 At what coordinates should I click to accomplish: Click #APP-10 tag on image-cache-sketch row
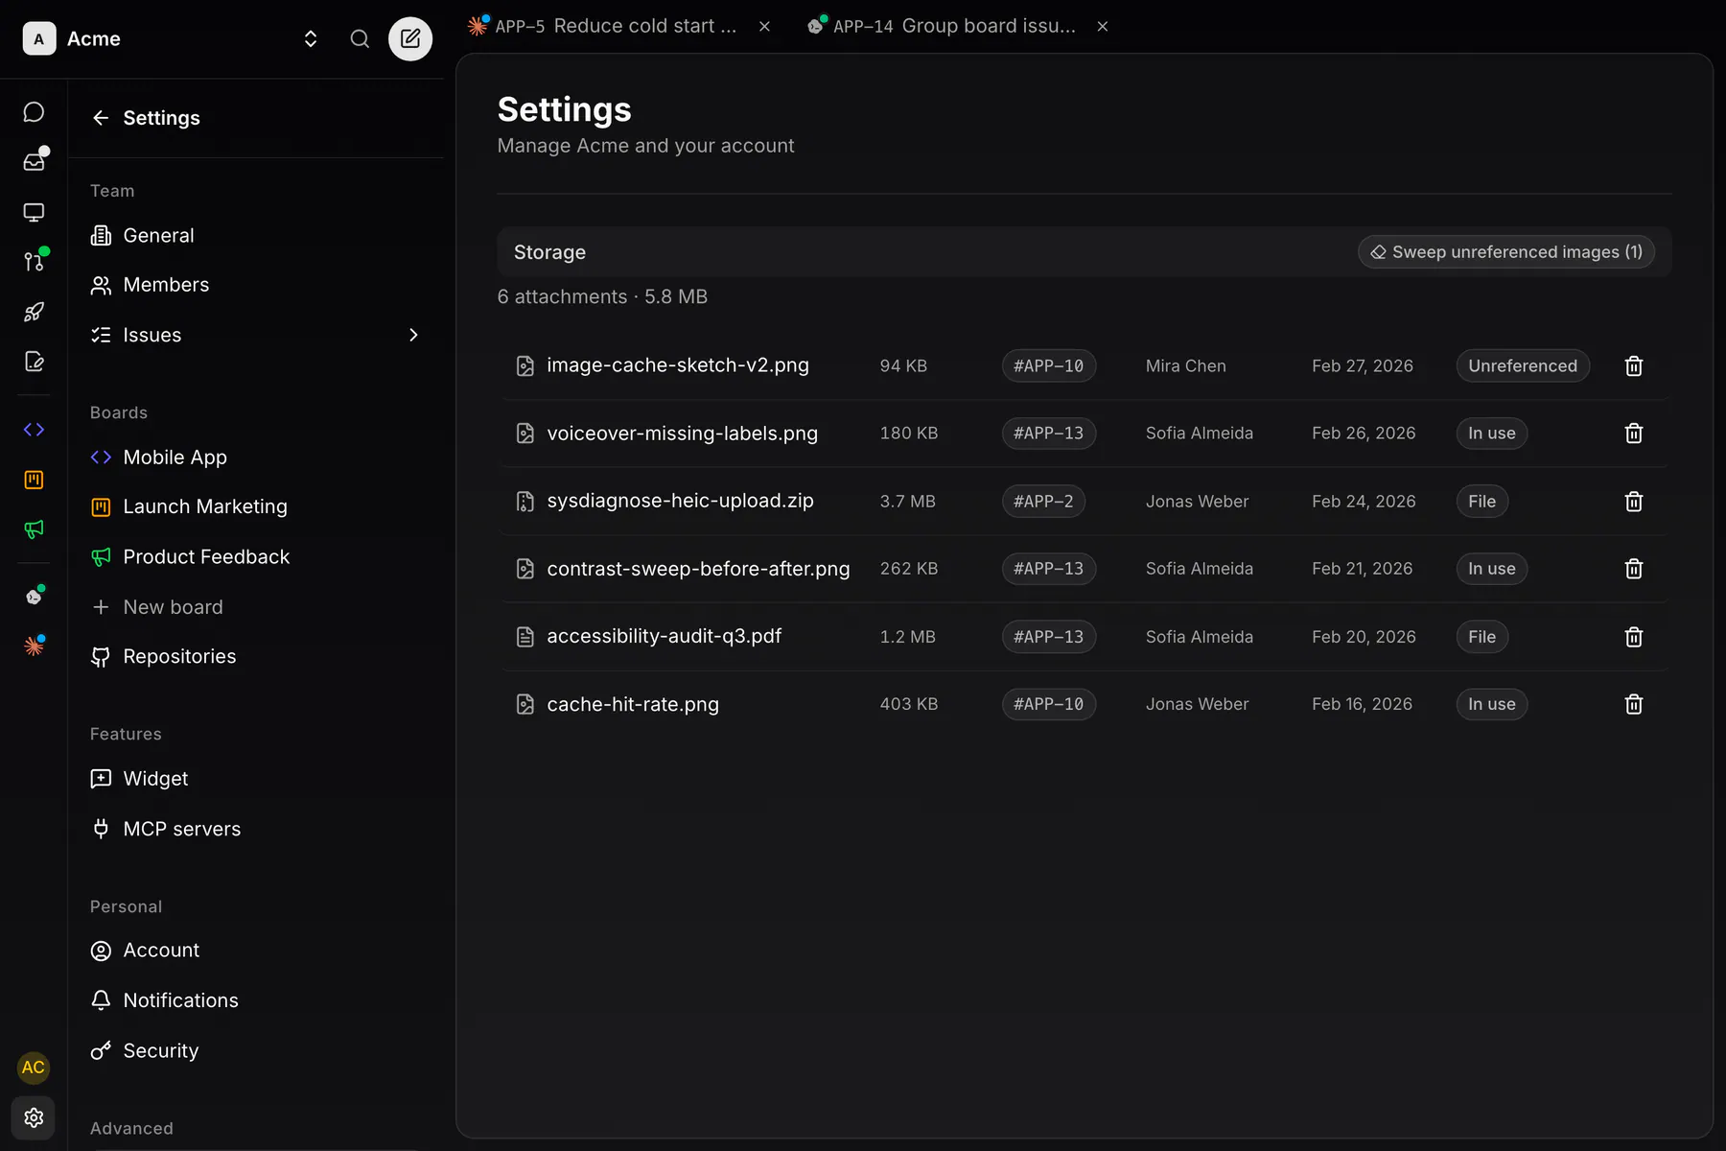click(1049, 365)
